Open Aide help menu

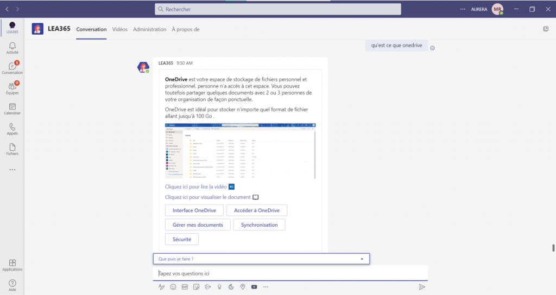[x=12, y=285]
